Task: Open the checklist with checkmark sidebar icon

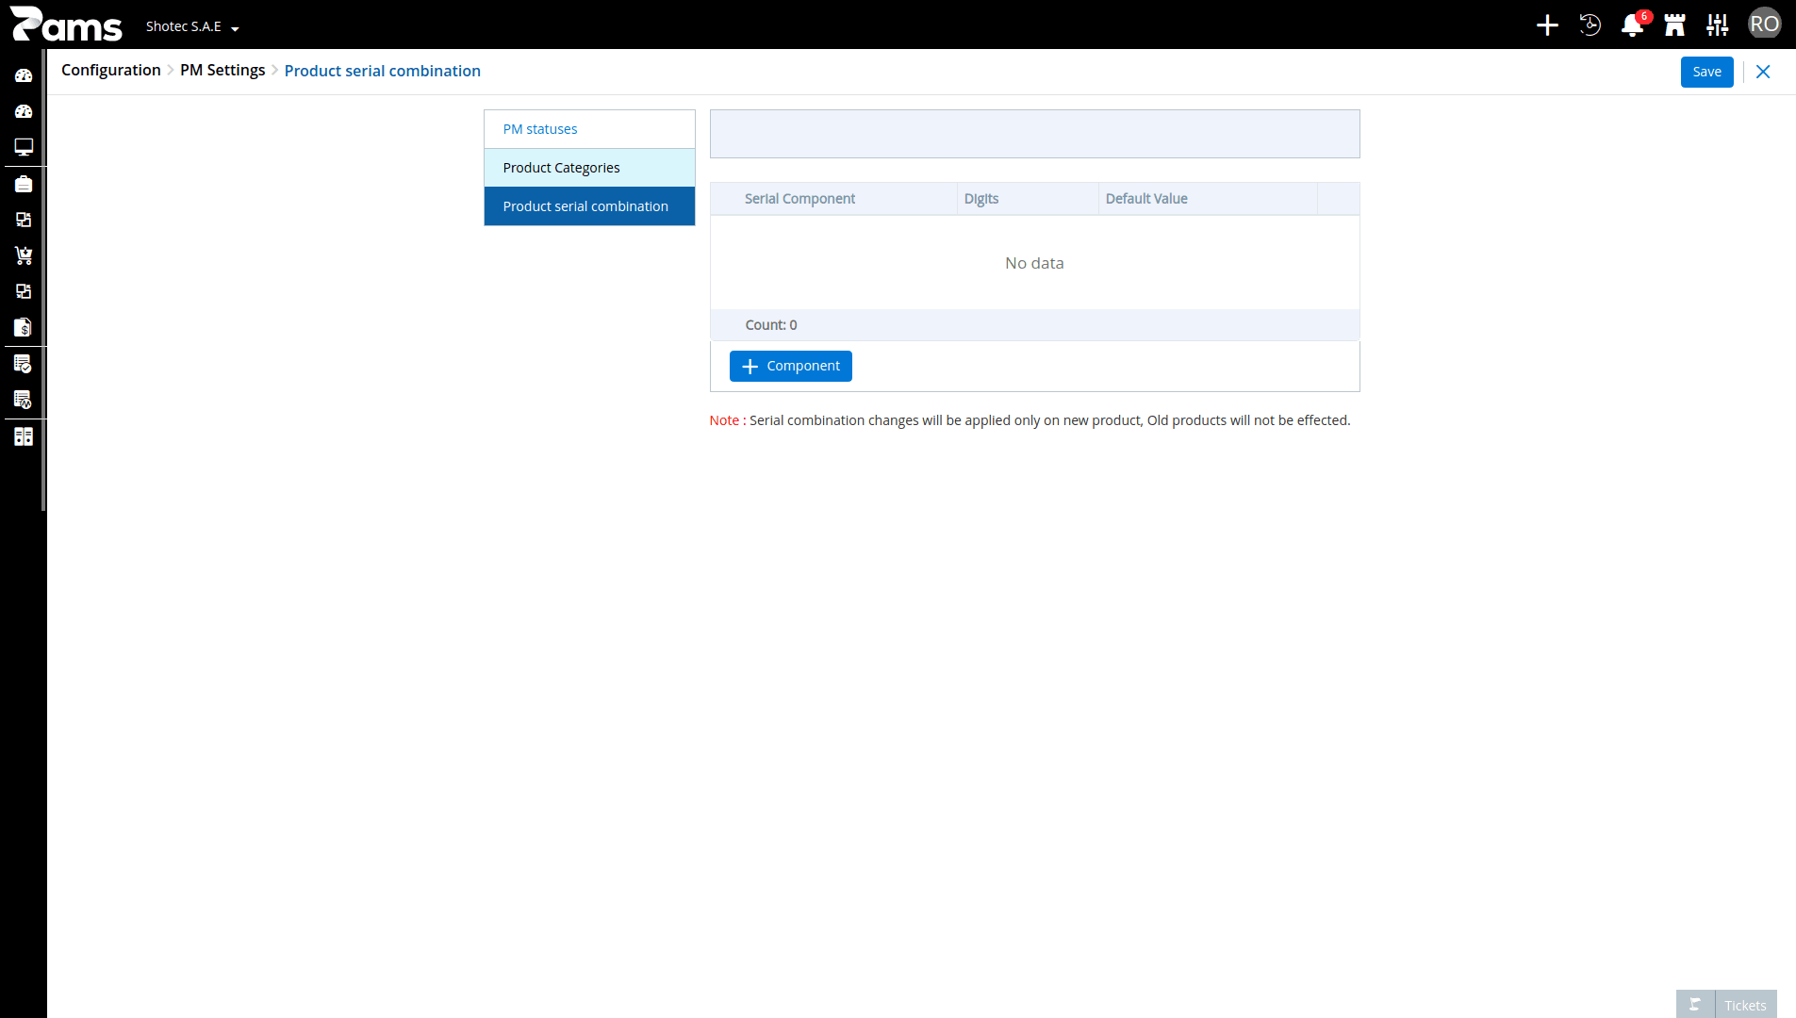Action: point(24,364)
